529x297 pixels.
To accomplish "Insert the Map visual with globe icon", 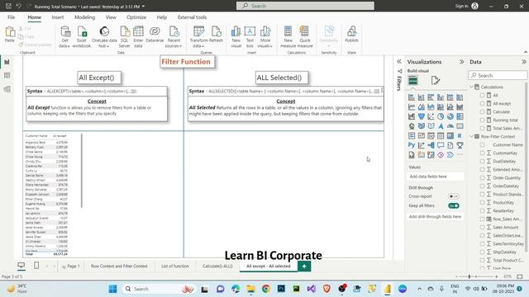I will pos(412,126).
